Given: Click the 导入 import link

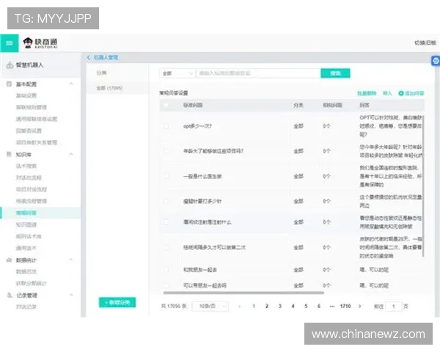Looking at the screenshot, I should click(387, 93).
